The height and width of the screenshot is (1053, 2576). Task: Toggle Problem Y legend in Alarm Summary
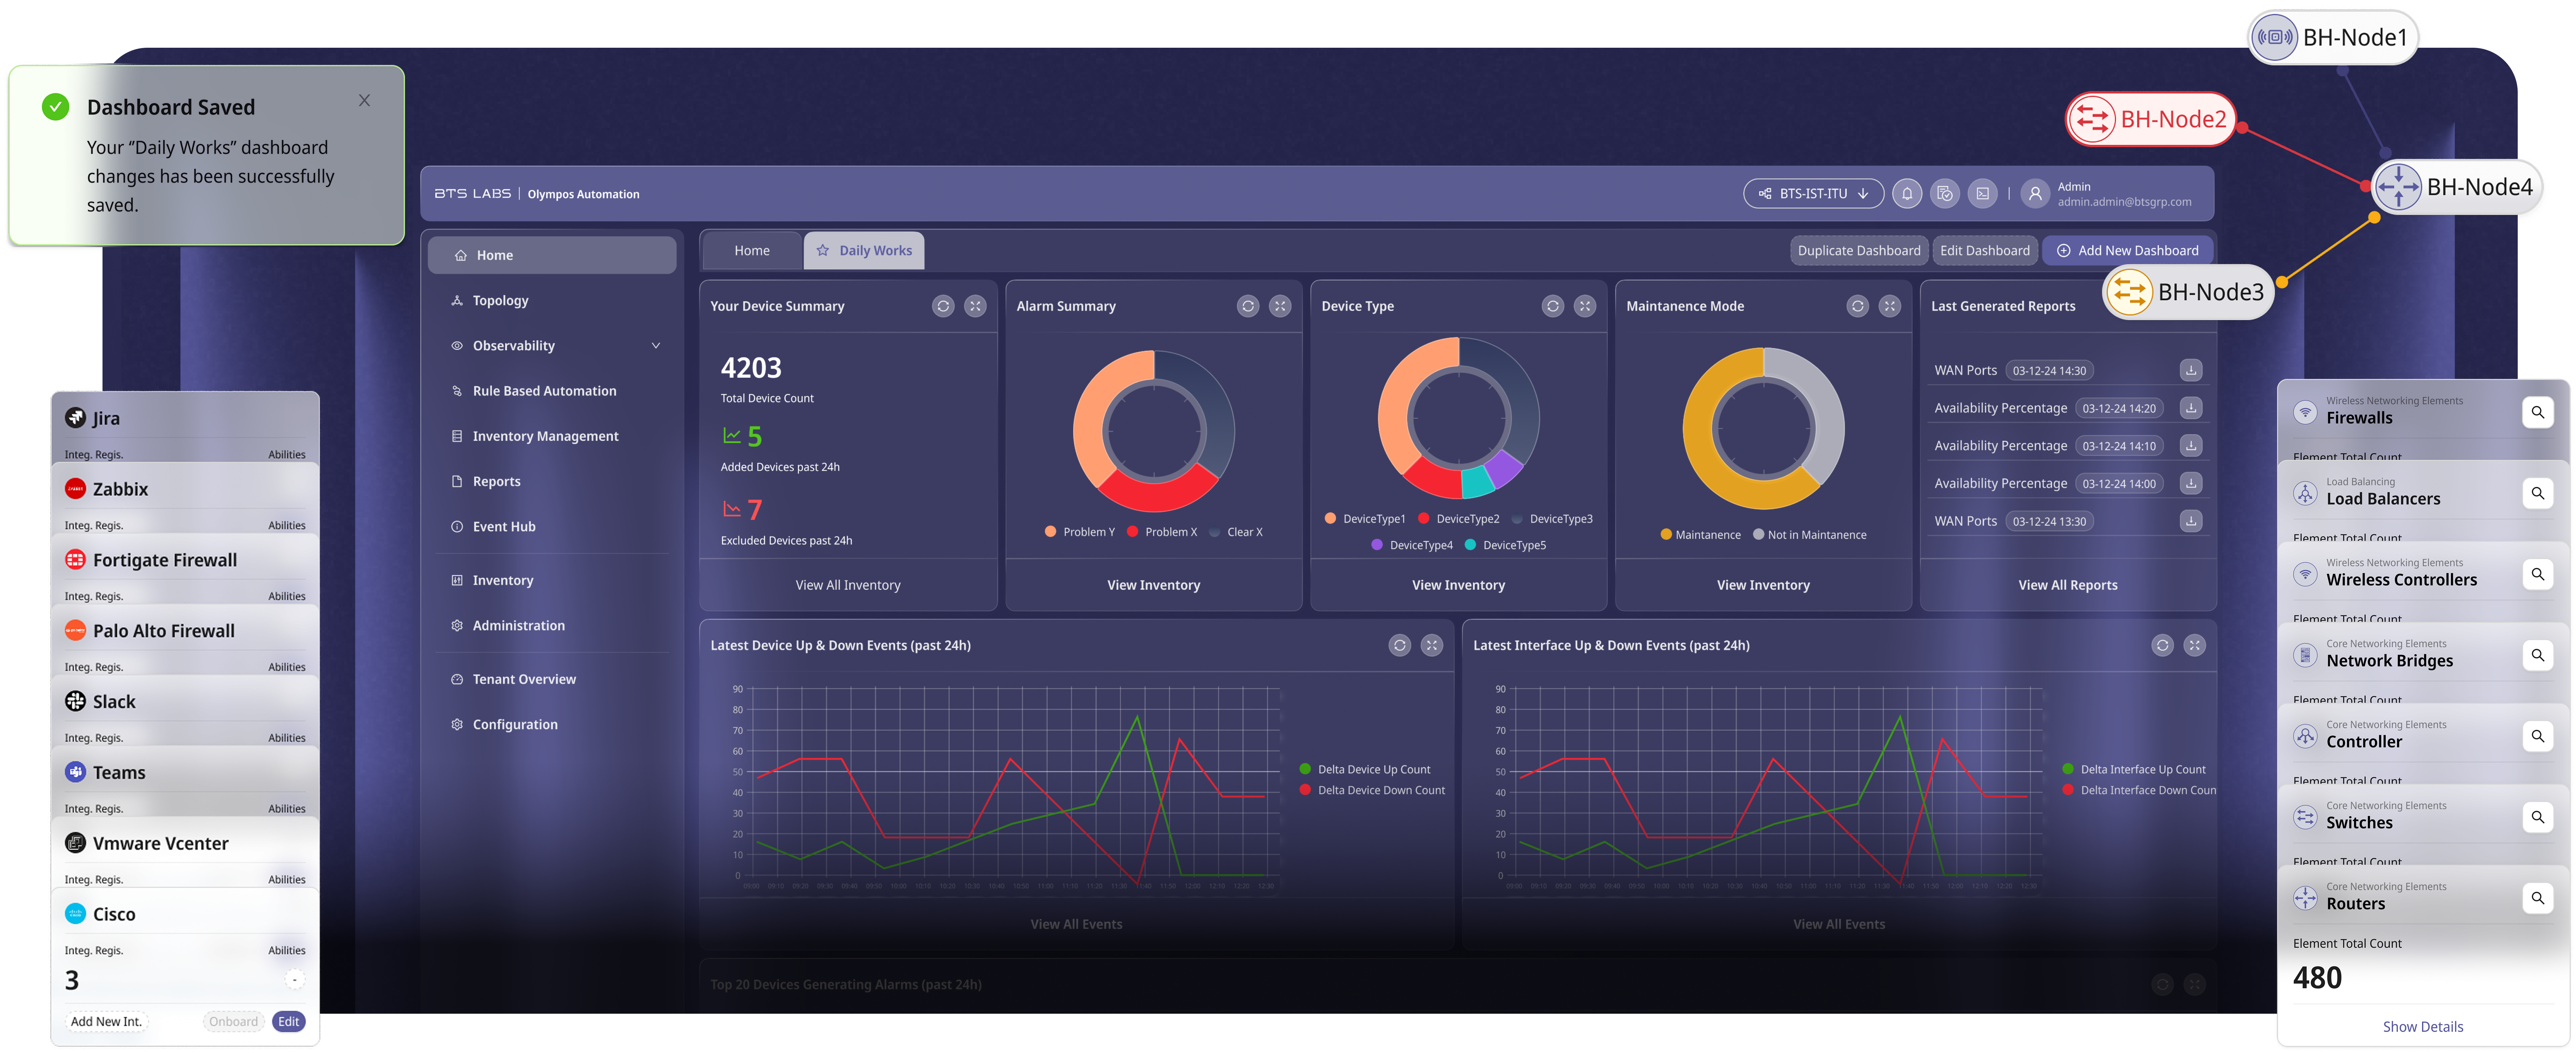(1079, 532)
